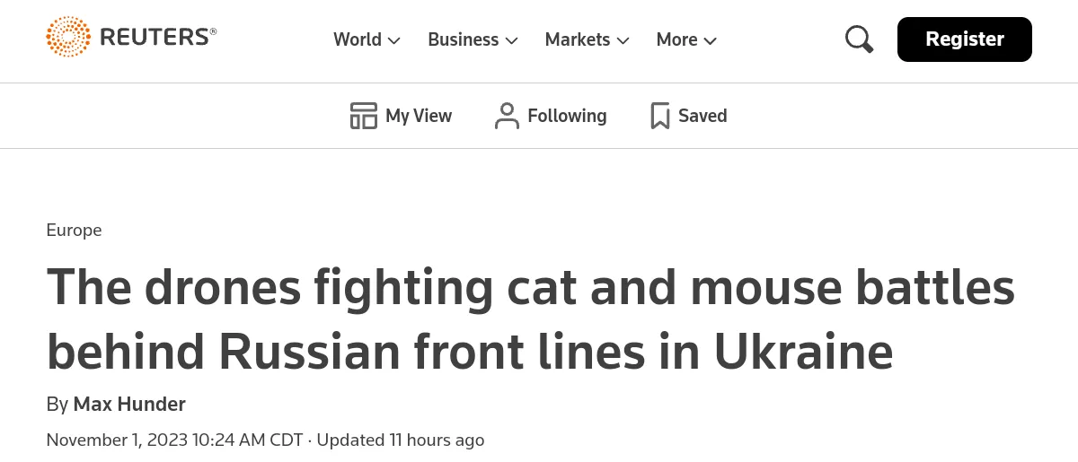Open author Max Hunder's profile link
The height and width of the screenshot is (462, 1078).
tap(129, 404)
